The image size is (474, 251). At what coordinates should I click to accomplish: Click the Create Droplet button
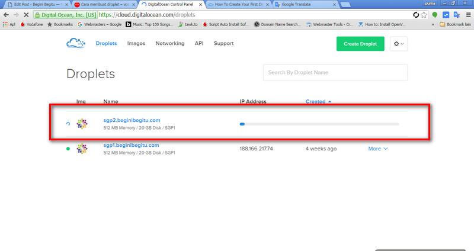pyautogui.click(x=360, y=44)
